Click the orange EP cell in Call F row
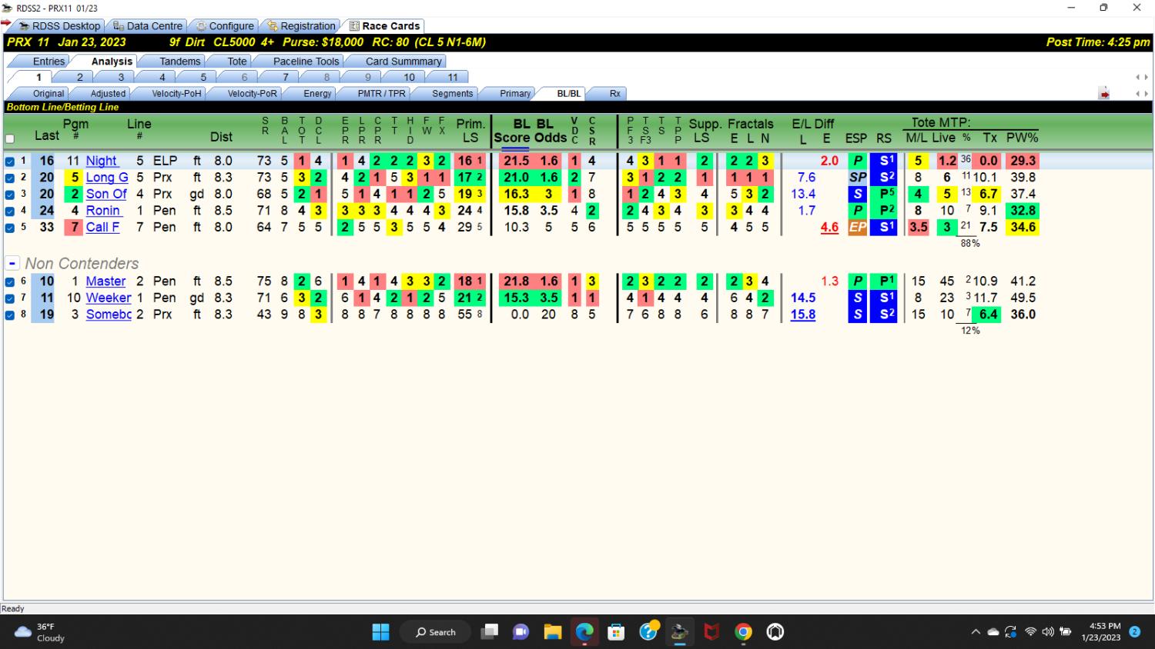1155x649 pixels. click(857, 228)
